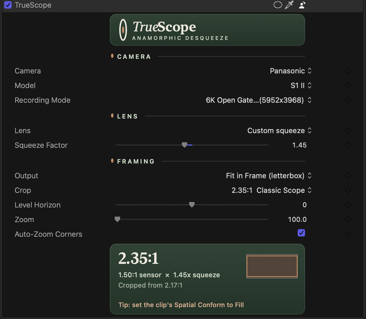Disable the TrueScope effect checkbox
Viewport: 366px width, 319px height.
[x=8, y=5]
